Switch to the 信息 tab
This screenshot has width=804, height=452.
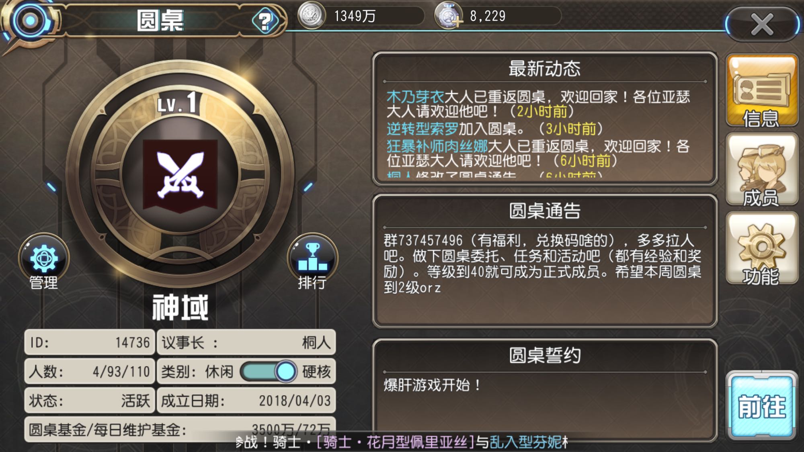(762, 91)
